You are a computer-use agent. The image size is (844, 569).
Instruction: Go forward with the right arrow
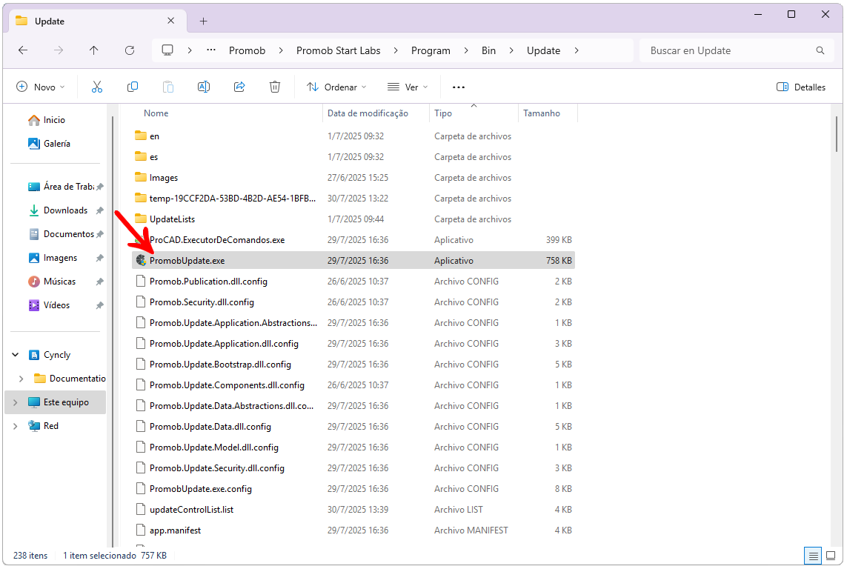coord(58,50)
